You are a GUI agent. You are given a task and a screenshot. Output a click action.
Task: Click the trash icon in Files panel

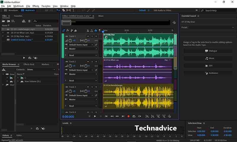[x=29, y=21]
